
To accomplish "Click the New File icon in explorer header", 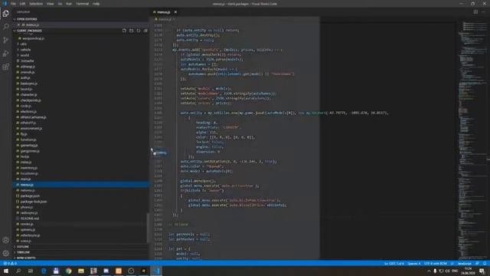I will click(x=124, y=31).
